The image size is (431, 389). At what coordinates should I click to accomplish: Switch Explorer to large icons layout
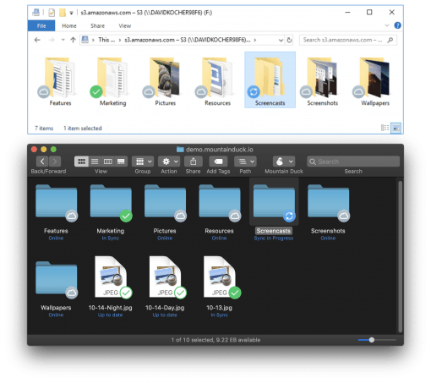396,129
